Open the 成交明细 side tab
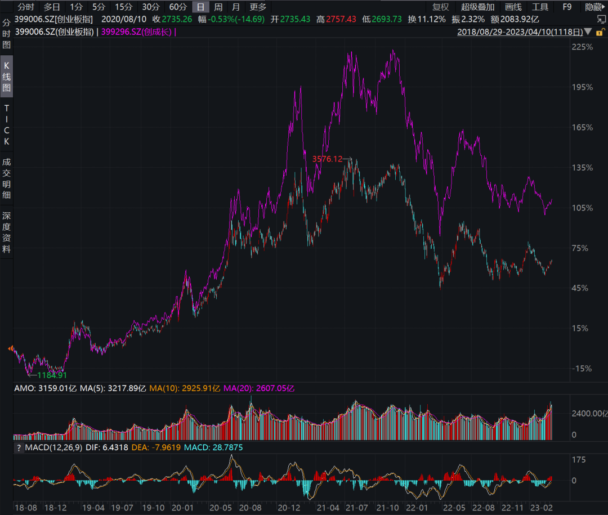The width and height of the screenshot is (608, 515). (x=6, y=178)
